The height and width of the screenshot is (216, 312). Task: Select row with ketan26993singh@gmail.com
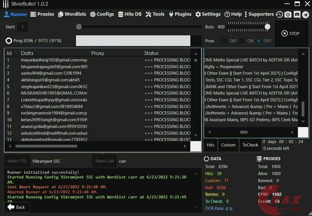(x=97, y=120)
